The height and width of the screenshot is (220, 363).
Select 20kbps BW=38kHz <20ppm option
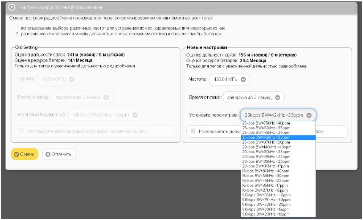(x=278, y=162)
